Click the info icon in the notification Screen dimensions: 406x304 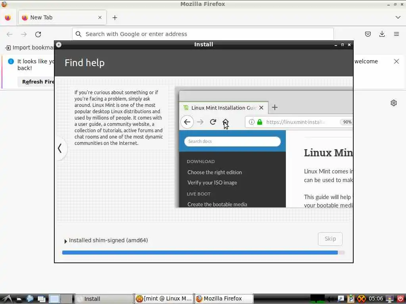[11, 61]
